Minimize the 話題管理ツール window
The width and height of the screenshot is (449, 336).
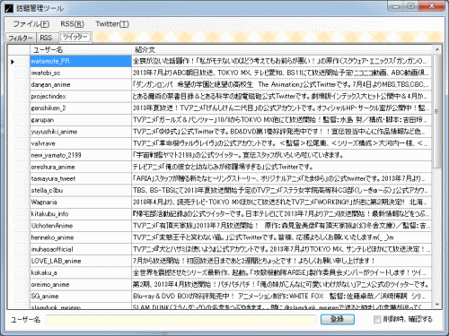point(396,6)
